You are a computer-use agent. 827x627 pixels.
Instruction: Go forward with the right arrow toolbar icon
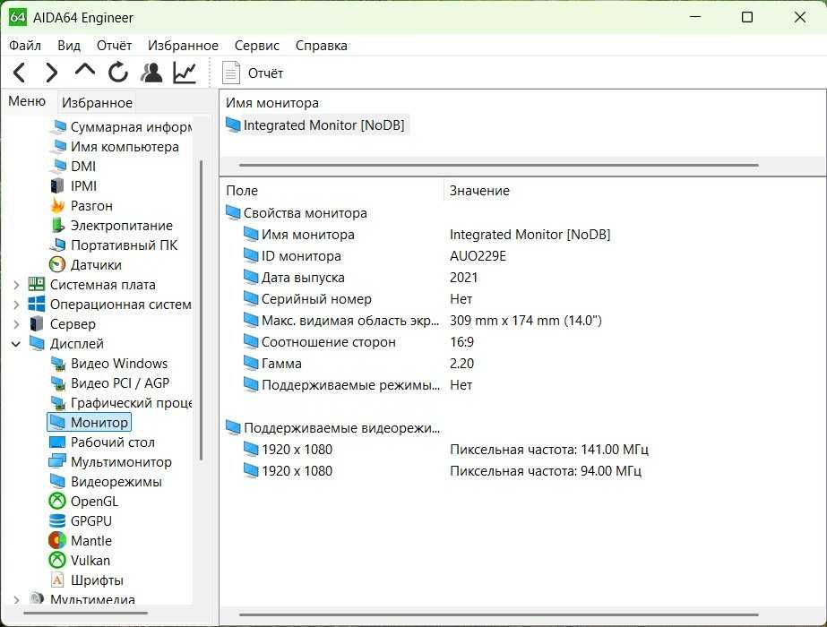51,73
